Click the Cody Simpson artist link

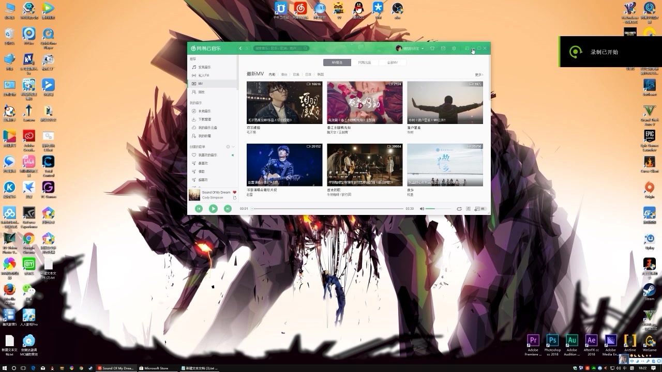[213, 198]
